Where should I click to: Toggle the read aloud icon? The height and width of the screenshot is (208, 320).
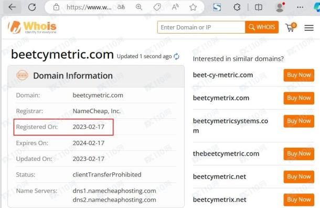coord(175,7)
